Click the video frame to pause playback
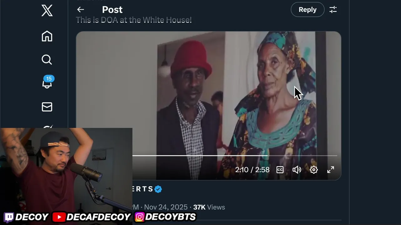Viewport: 401px width, 225px height. 208,94
